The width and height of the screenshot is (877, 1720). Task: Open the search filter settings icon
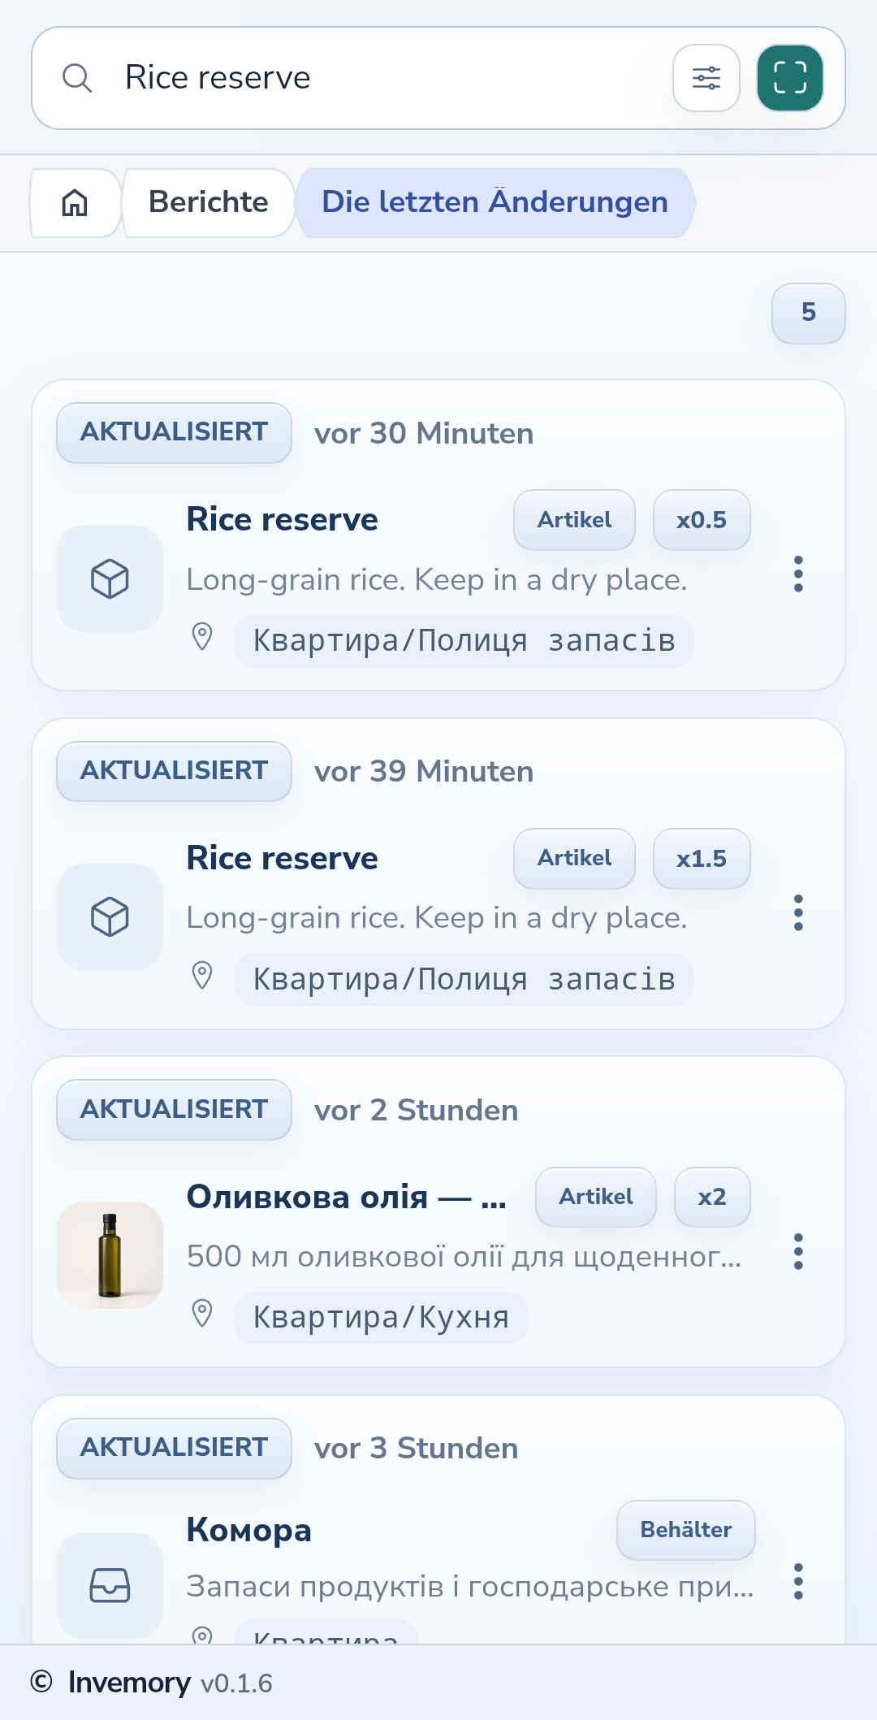(x=706, y=78)
